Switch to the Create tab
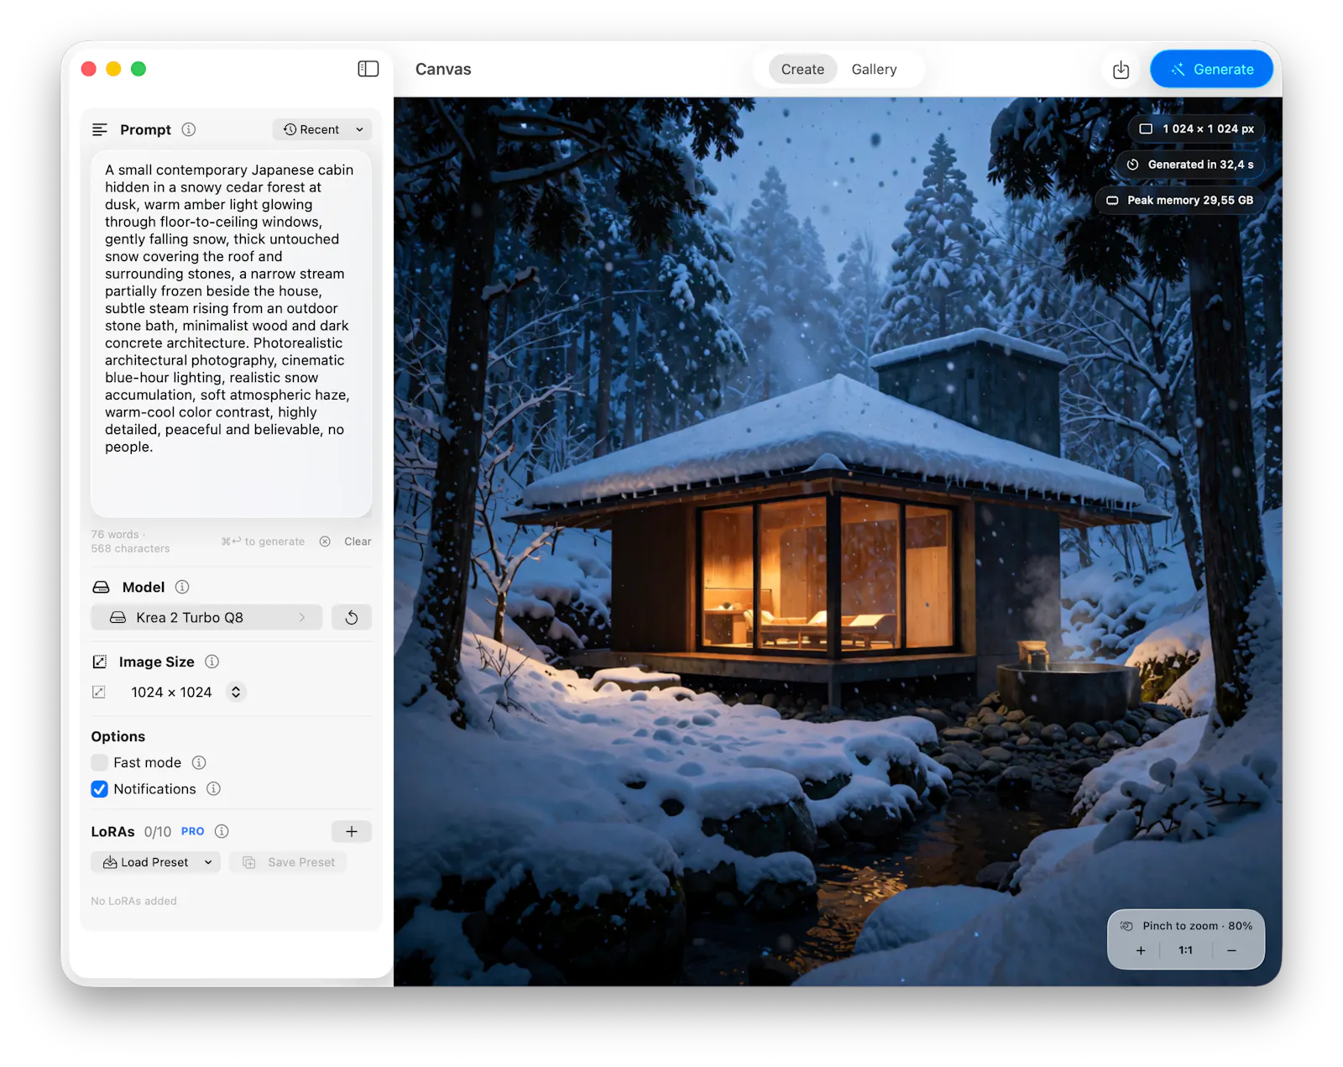1343x1067 pixels. 802,69
